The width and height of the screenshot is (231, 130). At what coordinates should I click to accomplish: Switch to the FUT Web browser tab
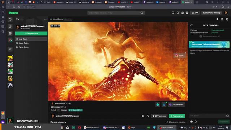[45, 2]
